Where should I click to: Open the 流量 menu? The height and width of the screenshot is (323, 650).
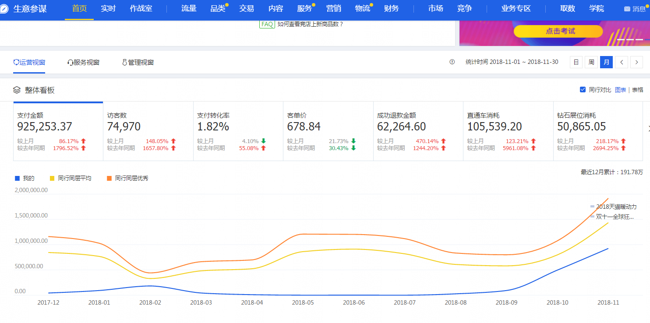point(189,9)
